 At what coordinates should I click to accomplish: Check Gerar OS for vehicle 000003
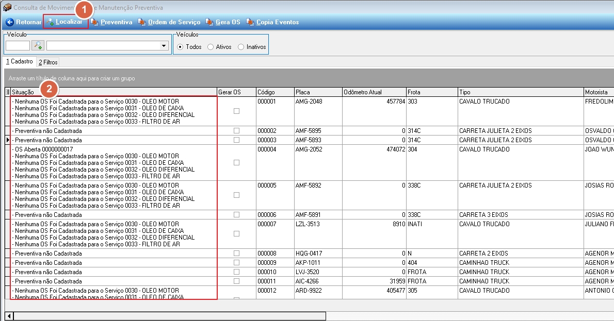click(236, 140)
